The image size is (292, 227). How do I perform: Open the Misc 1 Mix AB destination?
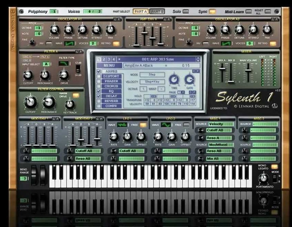tap(219, 159)
